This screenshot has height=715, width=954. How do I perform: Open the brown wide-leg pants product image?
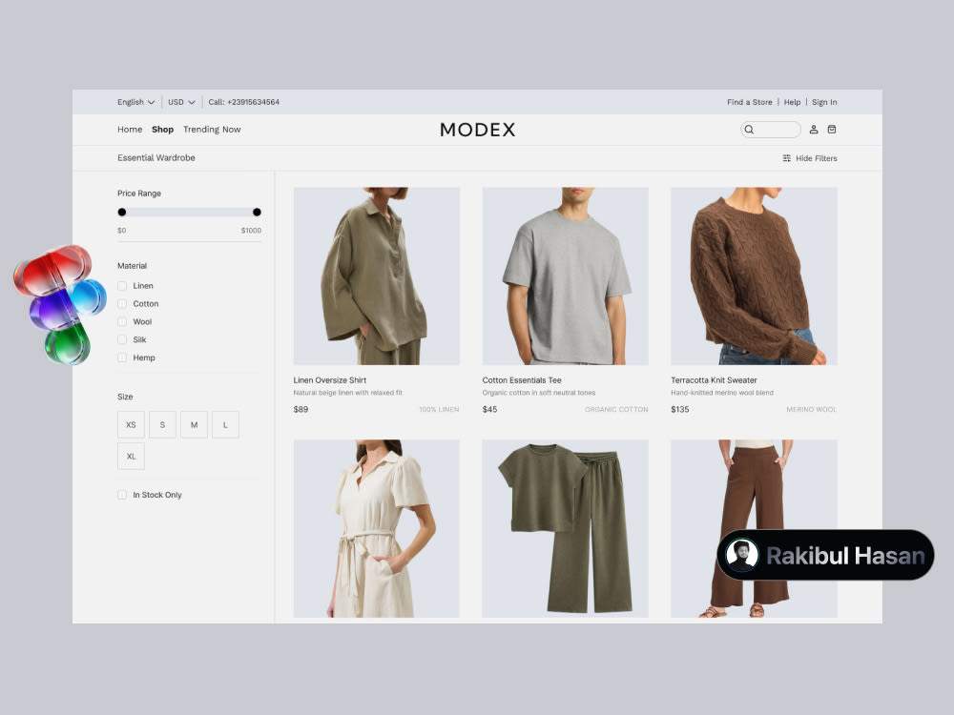pyautogui.click(x=754, y=528)
